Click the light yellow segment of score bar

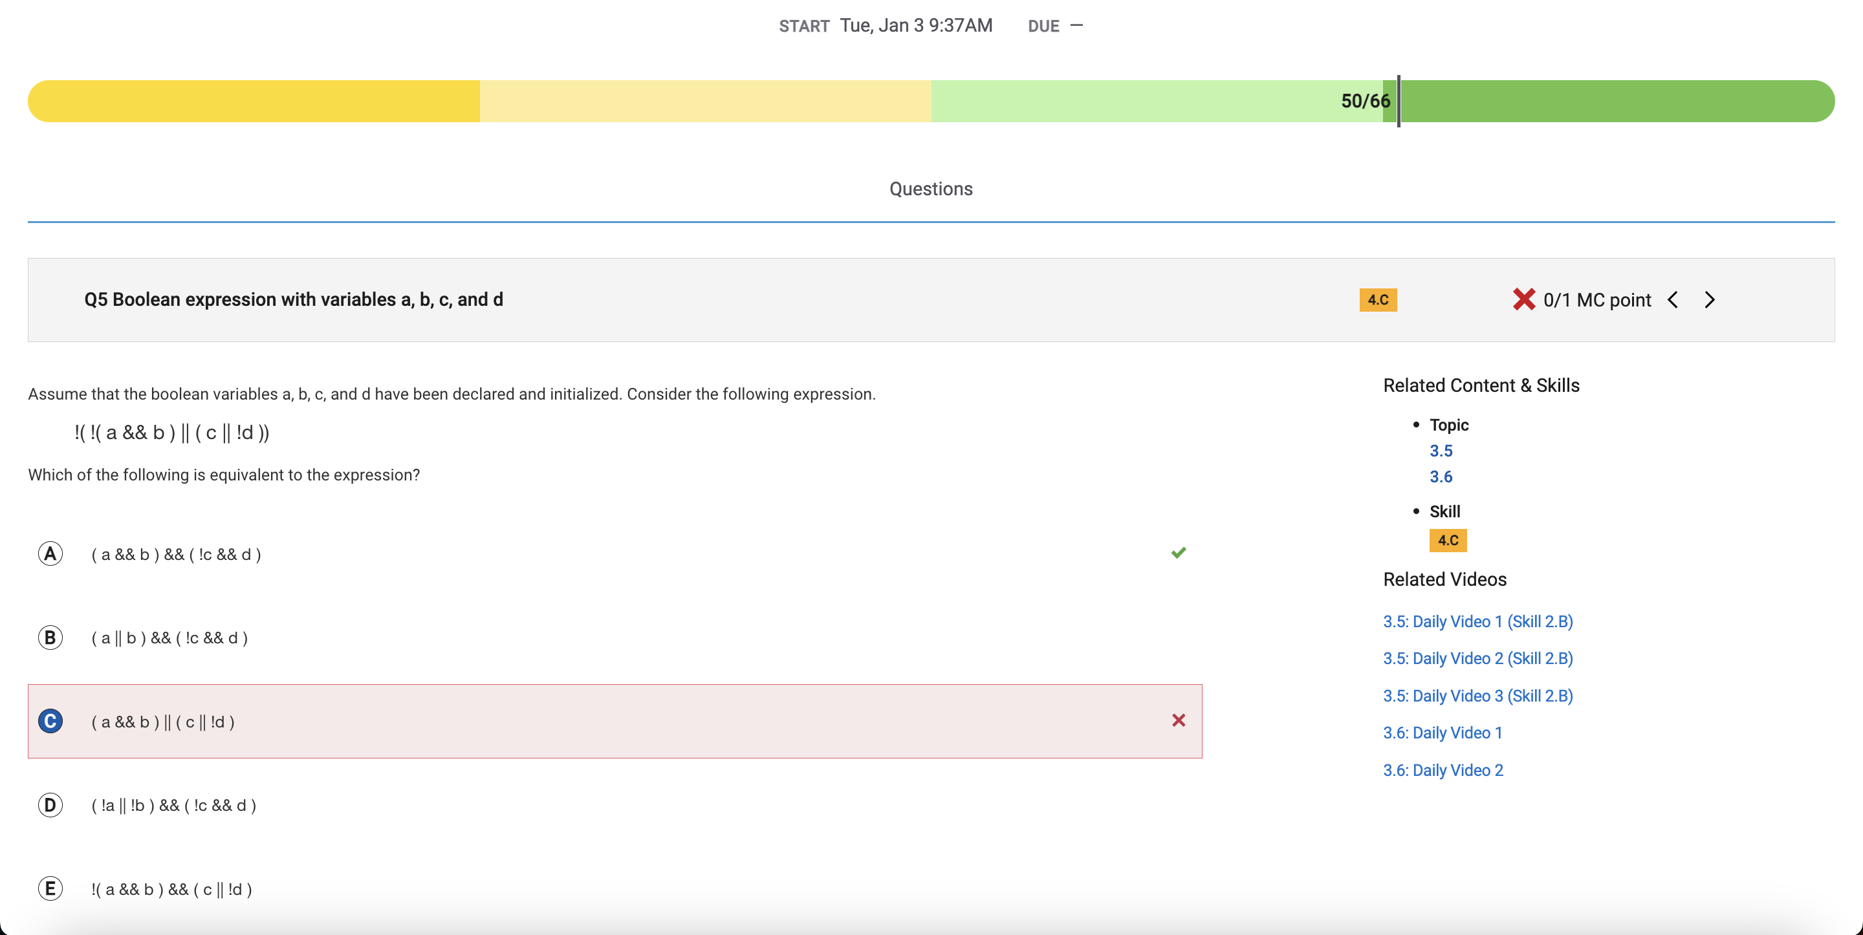pyautogui.click(x=705, y=102)
